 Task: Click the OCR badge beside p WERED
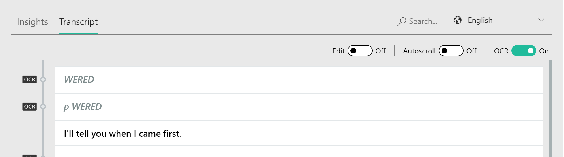(30, 107)
